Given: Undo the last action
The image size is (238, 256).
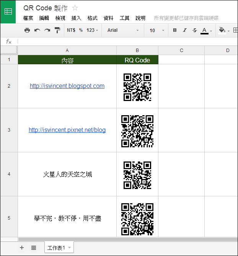Looking at the screenshot, I should tap(37, 30).
